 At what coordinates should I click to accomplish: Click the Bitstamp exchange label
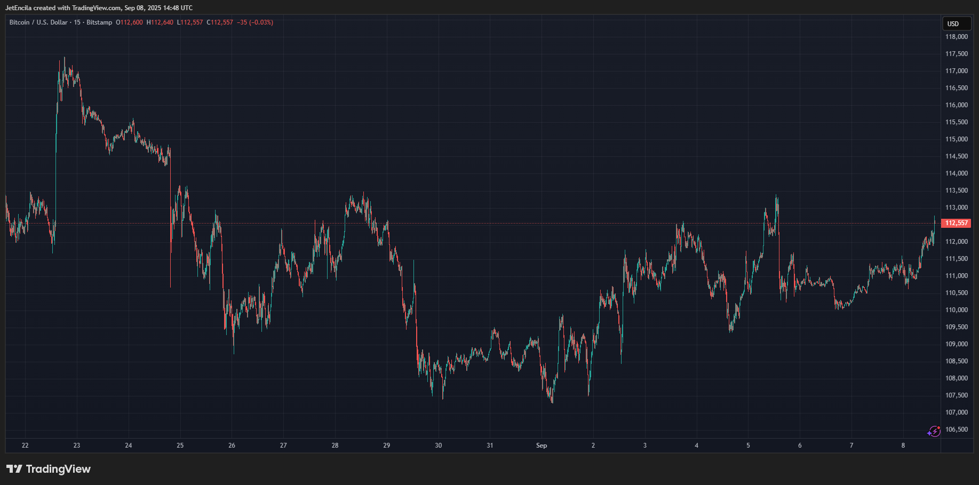tap(99, 22)
